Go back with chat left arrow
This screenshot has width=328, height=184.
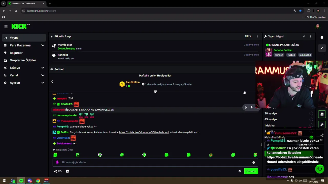(52, 82)
